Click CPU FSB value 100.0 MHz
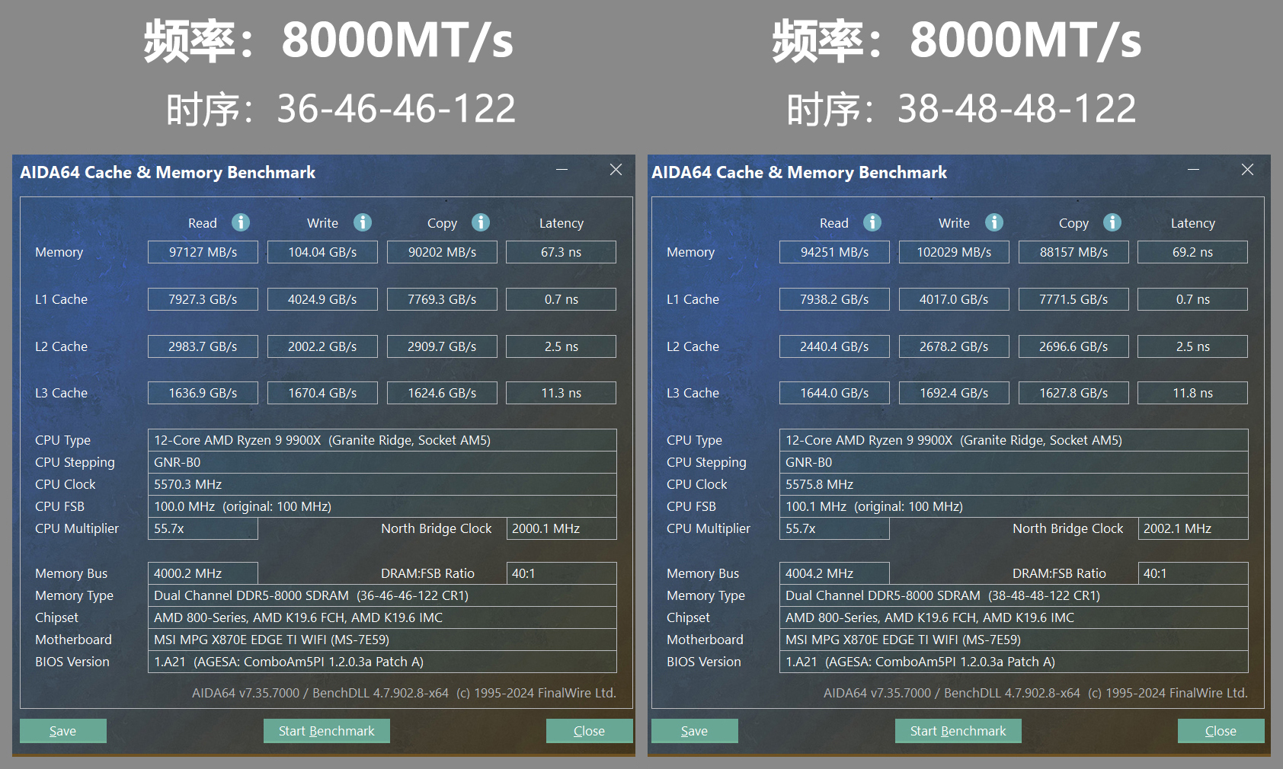Viewport: 1283px width, 769px height. click(382, 506)
